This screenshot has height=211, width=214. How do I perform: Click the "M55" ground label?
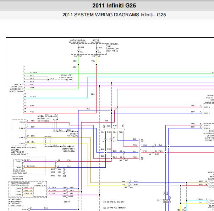point(71,80)
